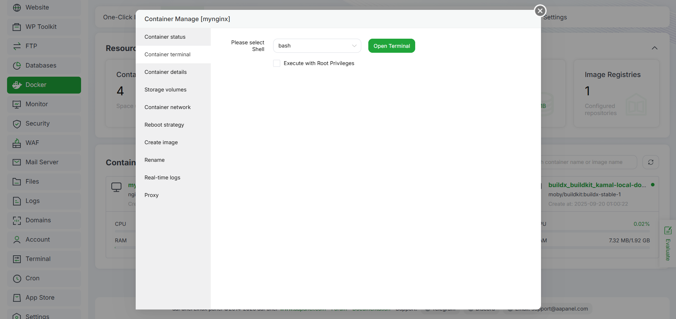Click the Docker whale icon
The width and height of the screenshot is (676, 319).
[17, 85]
